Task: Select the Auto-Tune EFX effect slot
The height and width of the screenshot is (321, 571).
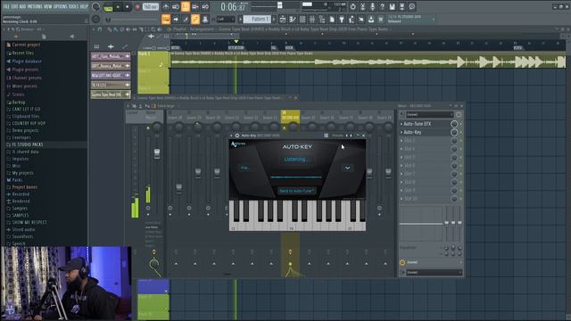Action: [425, 124]
